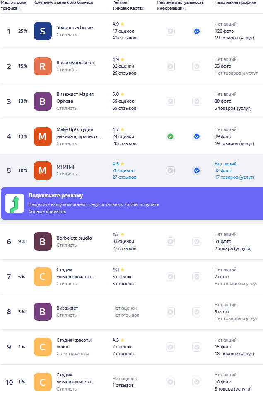Click the blue verified checkmark for Shaporova brows
Viewport: 263px width, 398px height.
(x=197, y=31)
